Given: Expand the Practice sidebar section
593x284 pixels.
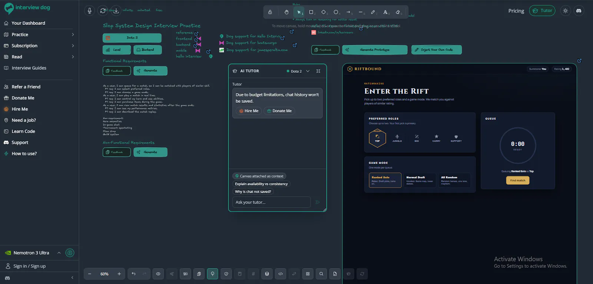Looking at the screenshot, I should click(39, 34).
